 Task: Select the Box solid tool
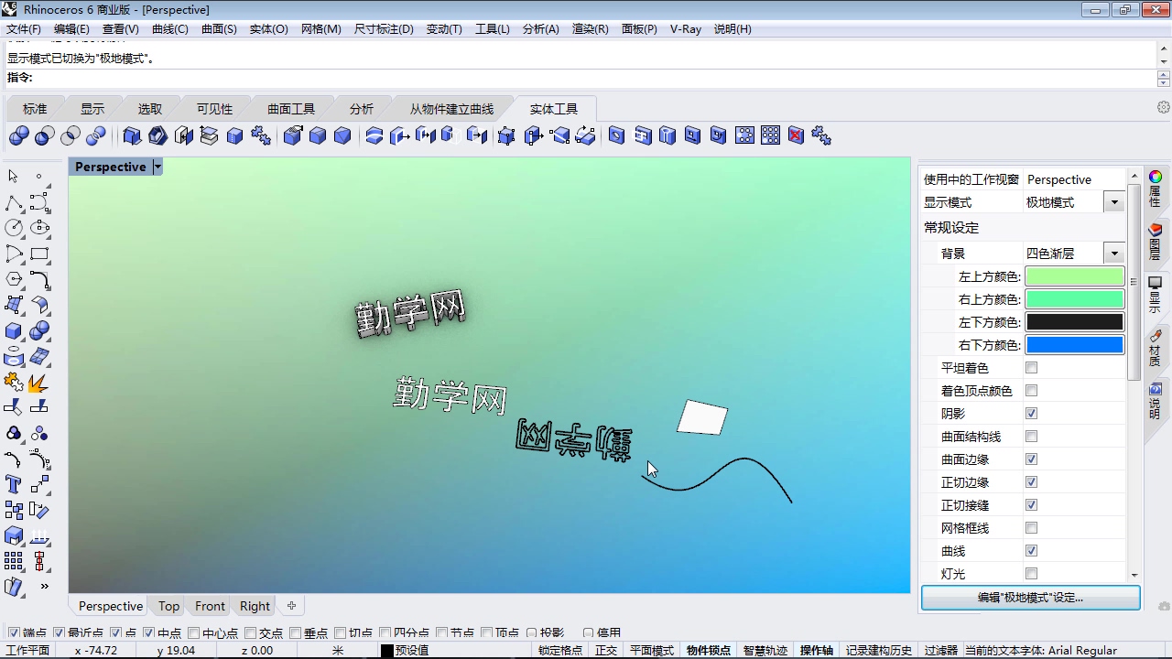[x=14, y=330]
